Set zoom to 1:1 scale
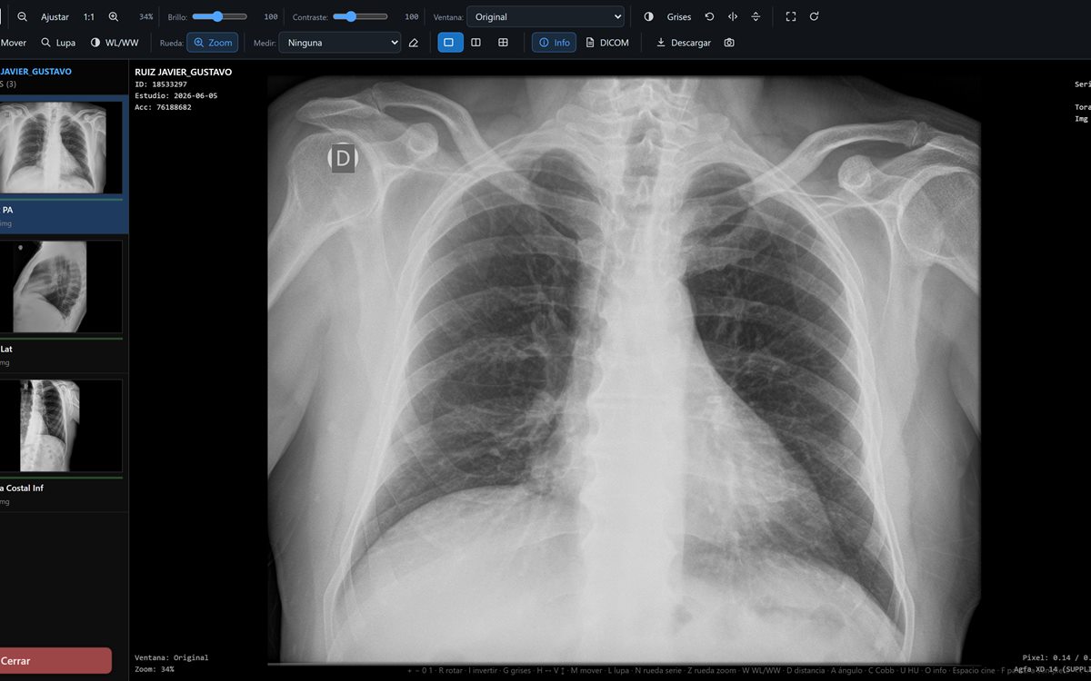This screenshot has width=1091, height=681. (89, 16)
